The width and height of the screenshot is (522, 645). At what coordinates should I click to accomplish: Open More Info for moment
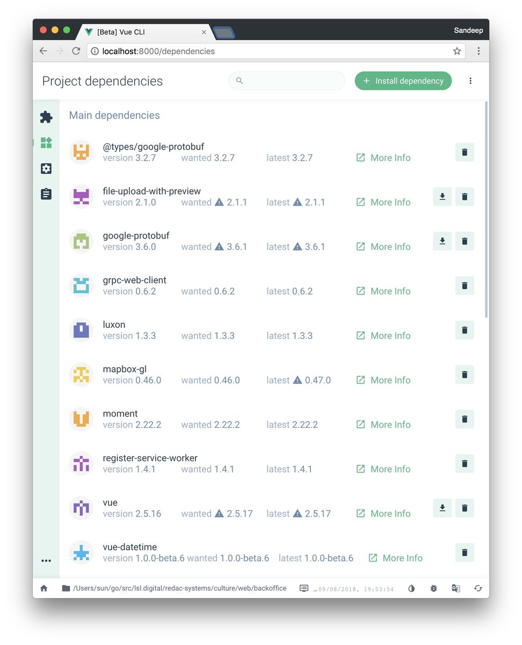(x=383, y=425)
